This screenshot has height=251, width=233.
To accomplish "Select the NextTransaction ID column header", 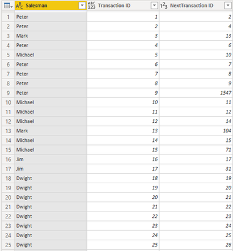I will point(196,6).
